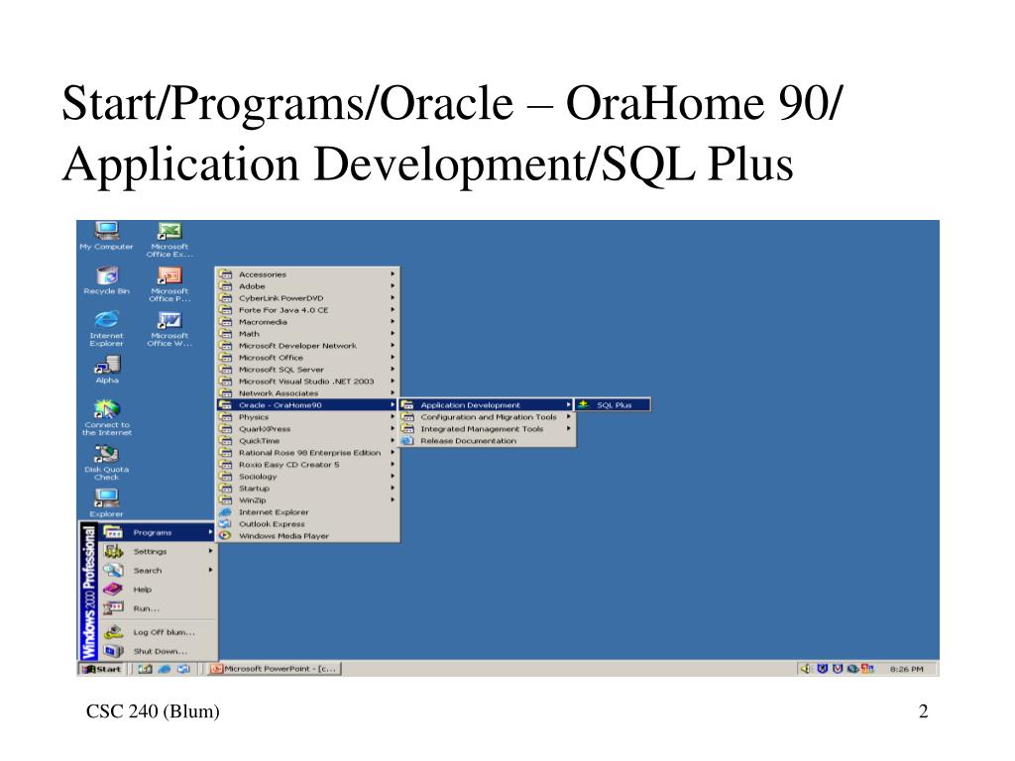Image resolution: width=1015 pixels, height=761 pixels.
Task: Open My Computer desktop icon
Action: (106, 236)
